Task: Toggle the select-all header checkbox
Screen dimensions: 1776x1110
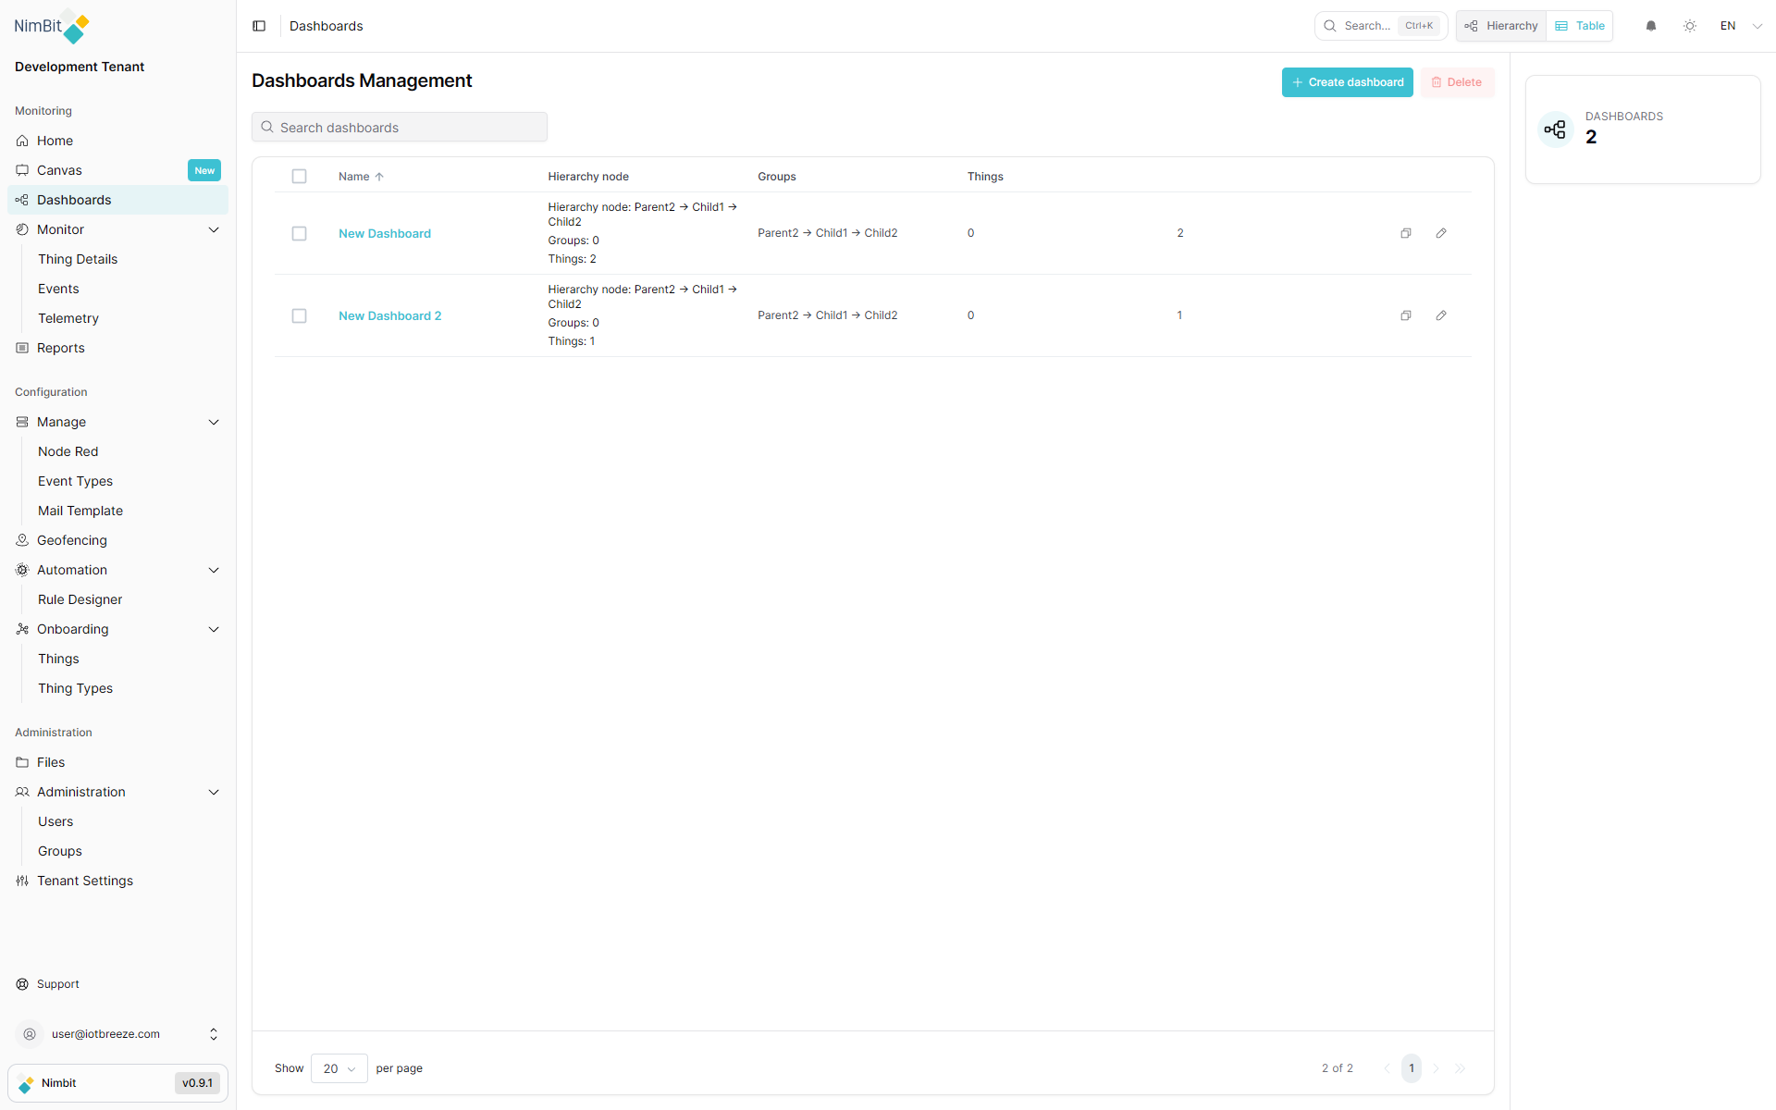Action: pyautogui.click(x=299, y=177)
